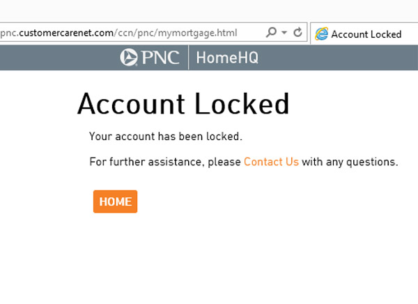Click the vertical divider between PNC and HomeHQ
The height and width of the screenshot is (304, 418).
pyautogui.click(x=189, y=57)
